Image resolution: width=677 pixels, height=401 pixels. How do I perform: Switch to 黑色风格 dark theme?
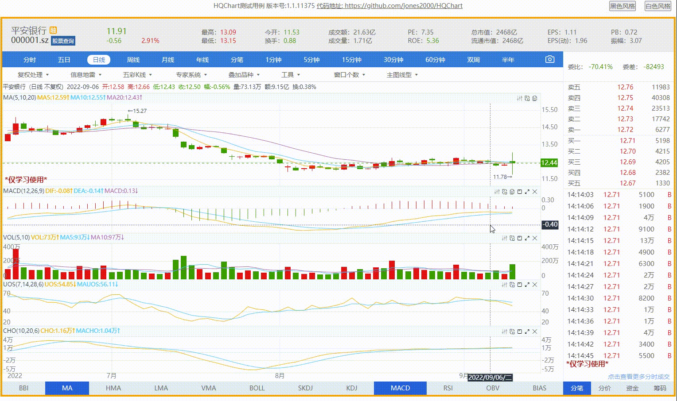coord(623,6)
